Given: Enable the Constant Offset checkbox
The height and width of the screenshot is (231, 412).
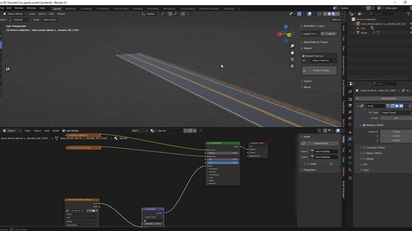Looking at the screenshot, I should [364, 148].
